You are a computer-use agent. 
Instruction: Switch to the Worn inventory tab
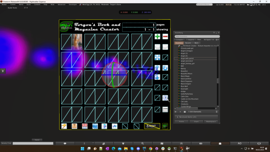click(x=196, y=43)
